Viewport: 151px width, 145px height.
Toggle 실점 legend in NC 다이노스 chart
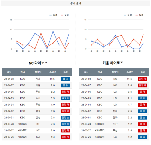[65, 15]
